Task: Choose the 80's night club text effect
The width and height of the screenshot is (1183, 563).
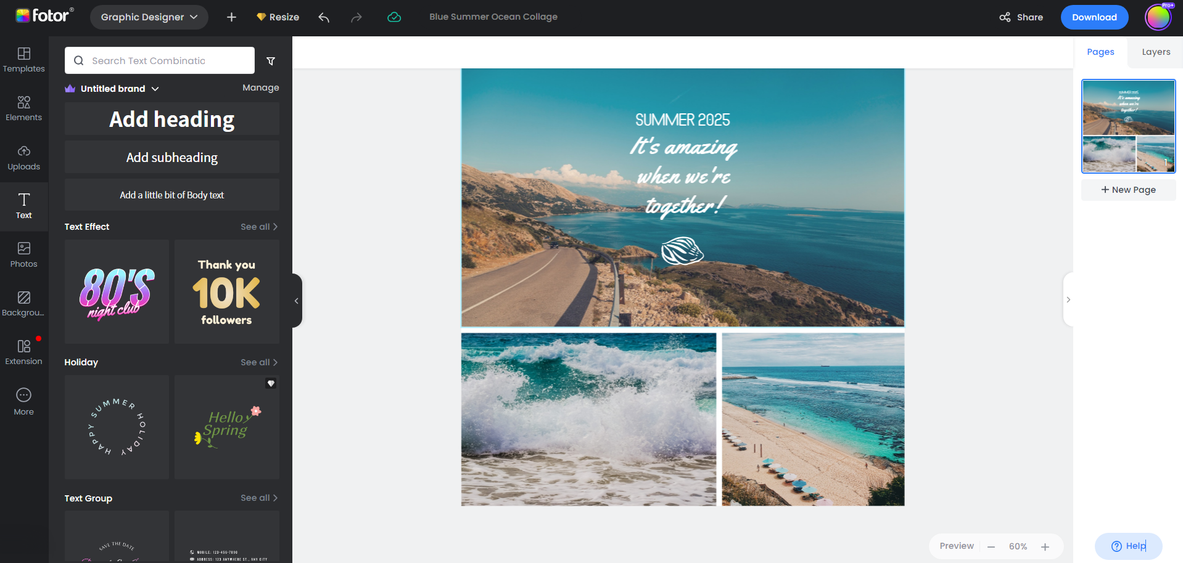Action: coord(117,291)
